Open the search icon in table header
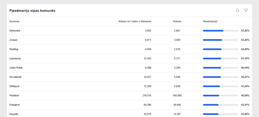The height and width of the screenshot is (117, 259). pyautogui.click(x=238, y=11)
